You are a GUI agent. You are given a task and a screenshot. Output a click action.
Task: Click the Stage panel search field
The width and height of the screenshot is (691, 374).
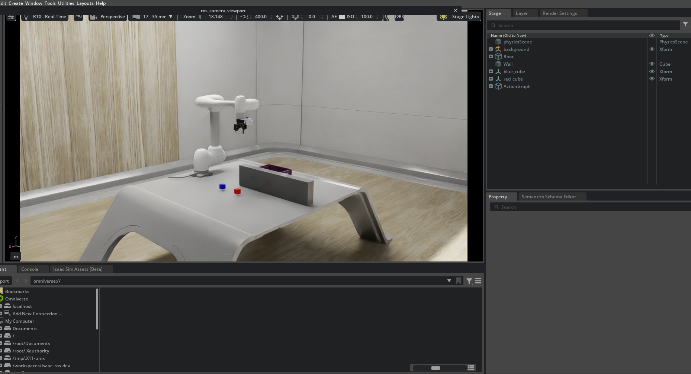(x=584, y=25)
